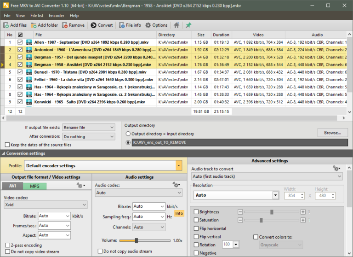
Task: Start conversion with the Convert icon
Action: [x=94, y=25]
